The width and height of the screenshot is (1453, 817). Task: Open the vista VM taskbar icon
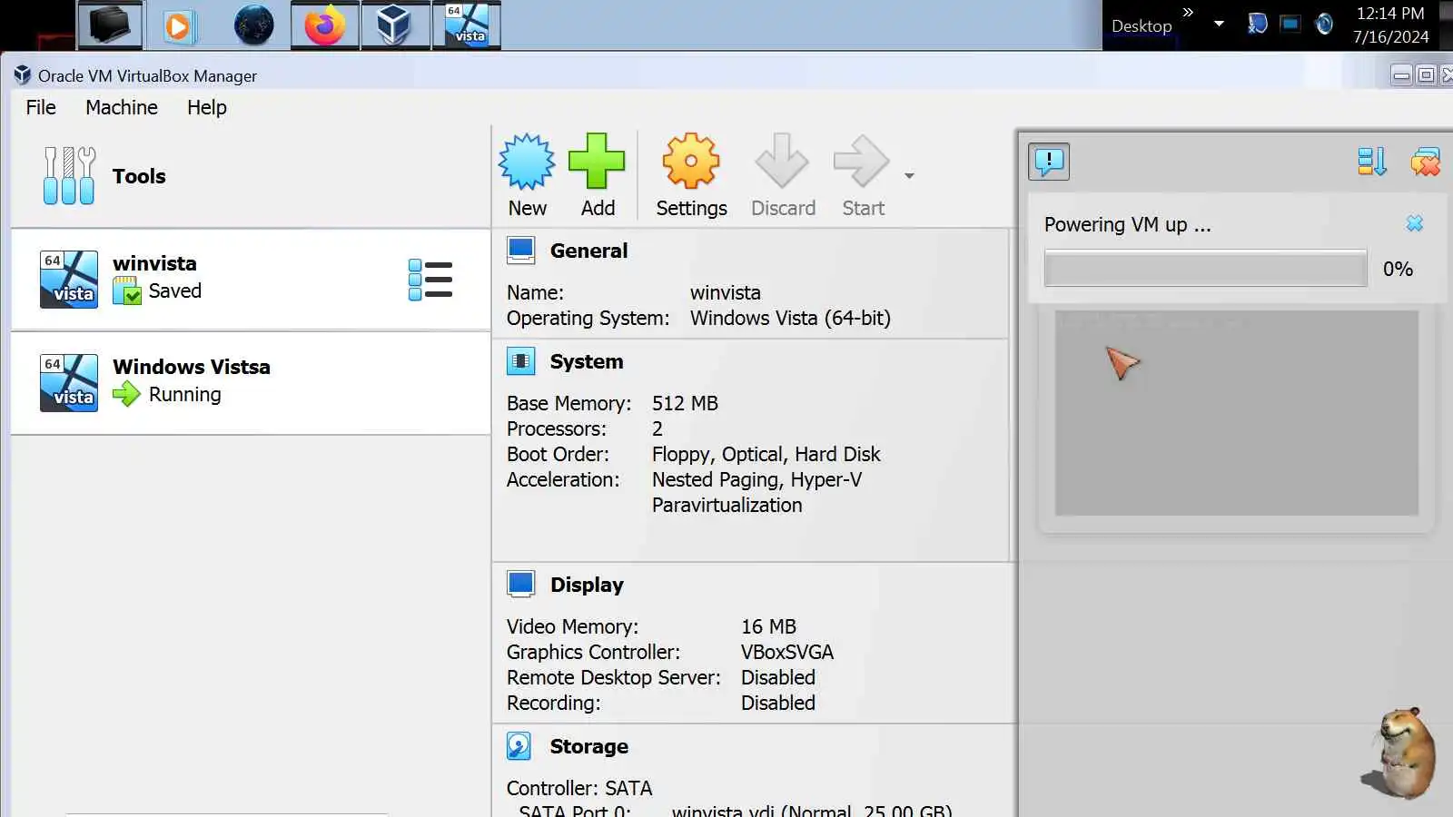[x=466, y=25]
